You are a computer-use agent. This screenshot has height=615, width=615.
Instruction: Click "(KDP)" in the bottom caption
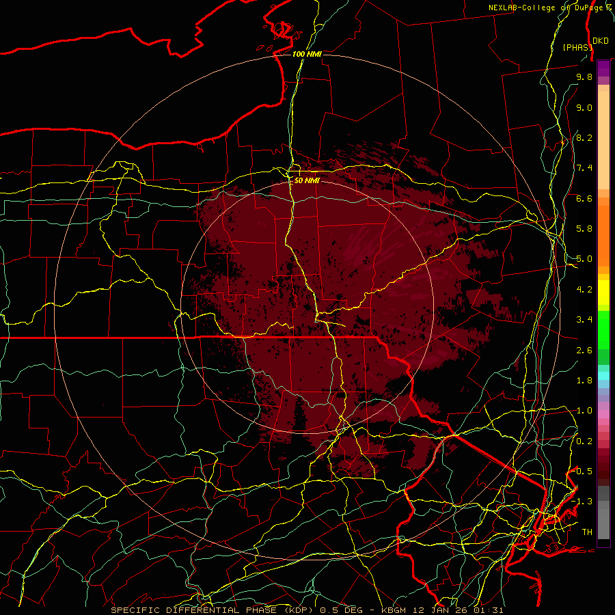coord(299,610)
